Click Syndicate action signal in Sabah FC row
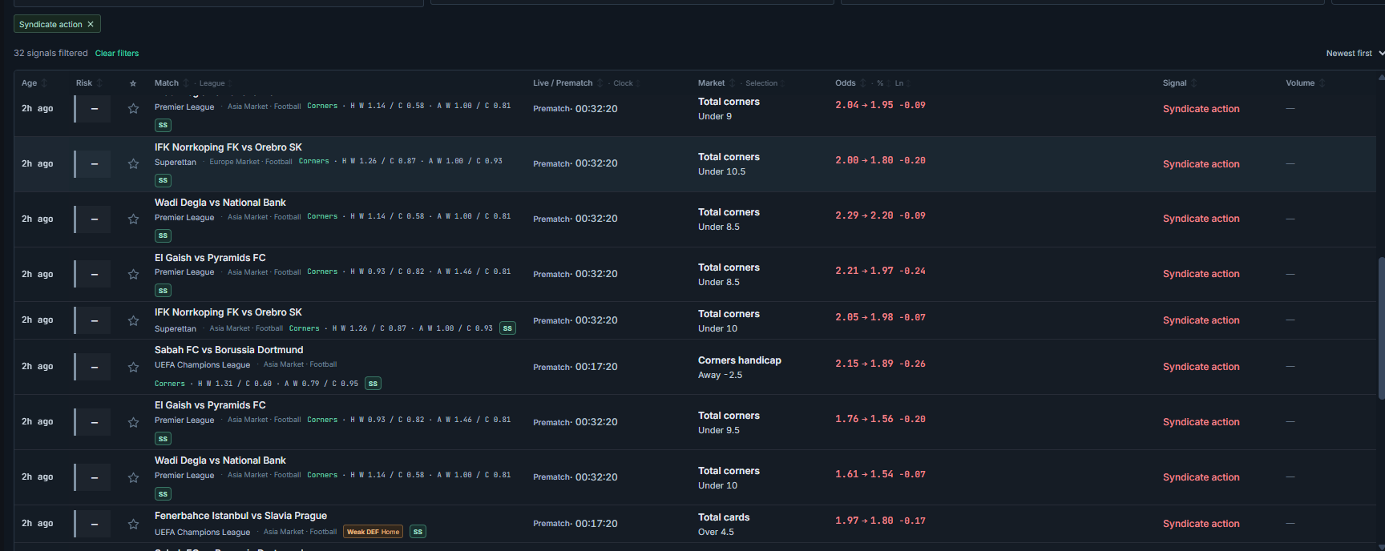Viewport: 1385px width, 551px height. pos(1201,367)
